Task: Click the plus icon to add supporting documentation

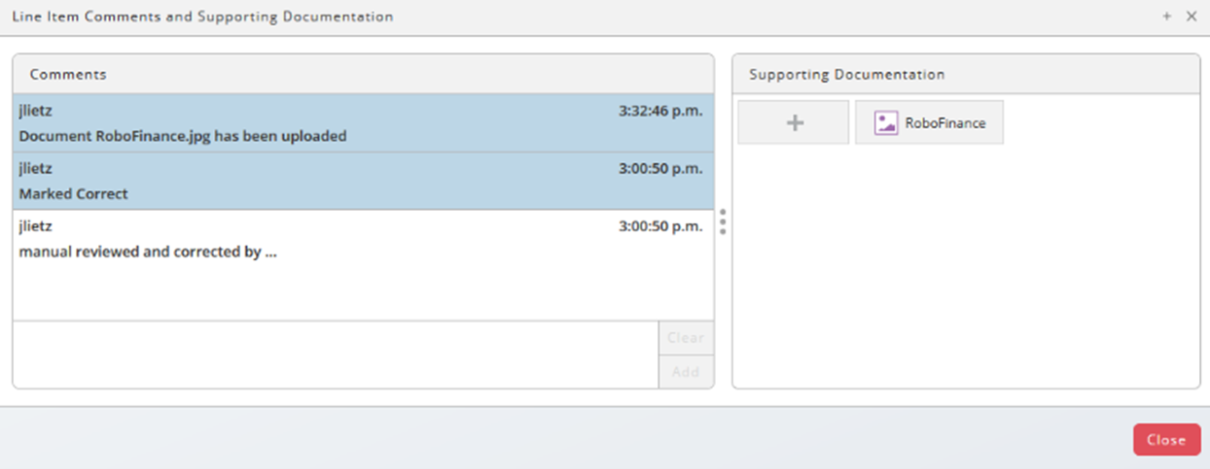Action: (794, 123)
